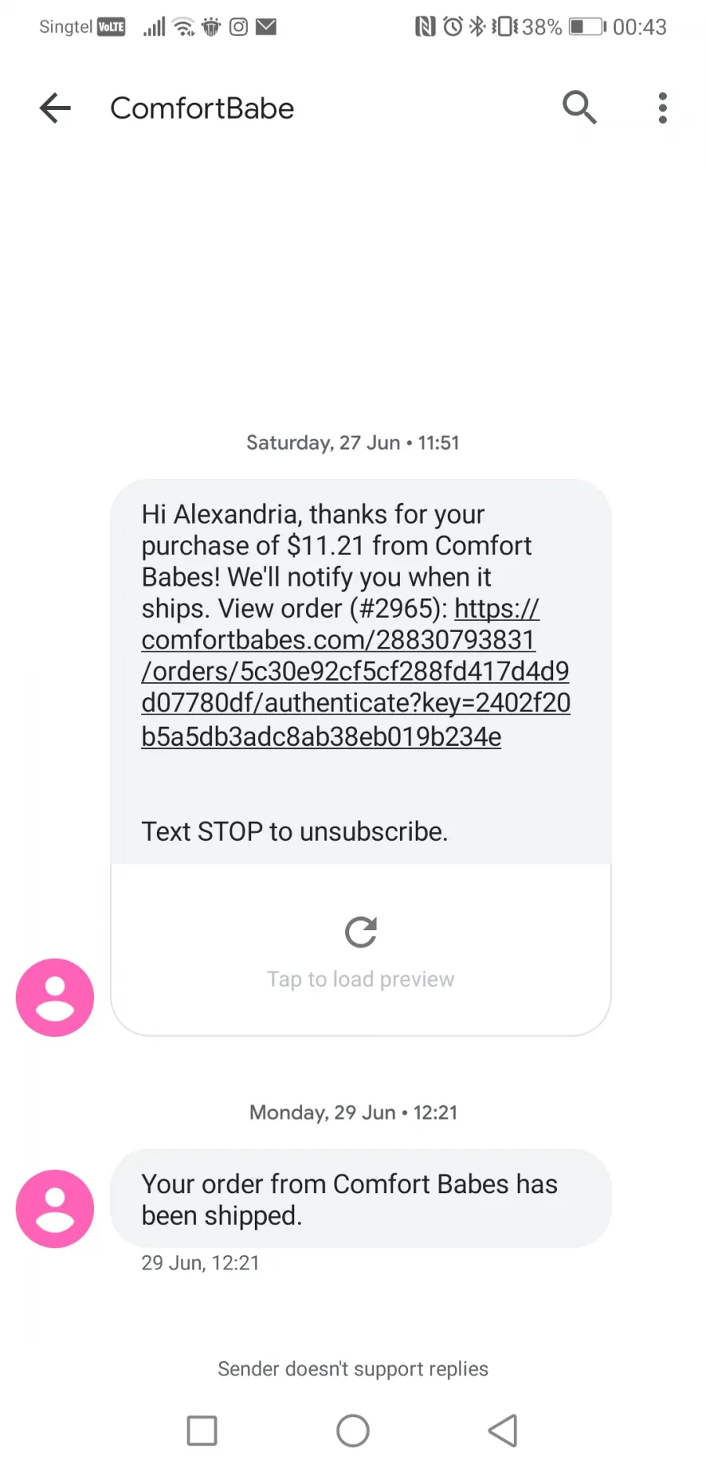This screenshot has height=1468, width=706.
Task: Tap the reload preview icon
Action: [x=361, y=932]
